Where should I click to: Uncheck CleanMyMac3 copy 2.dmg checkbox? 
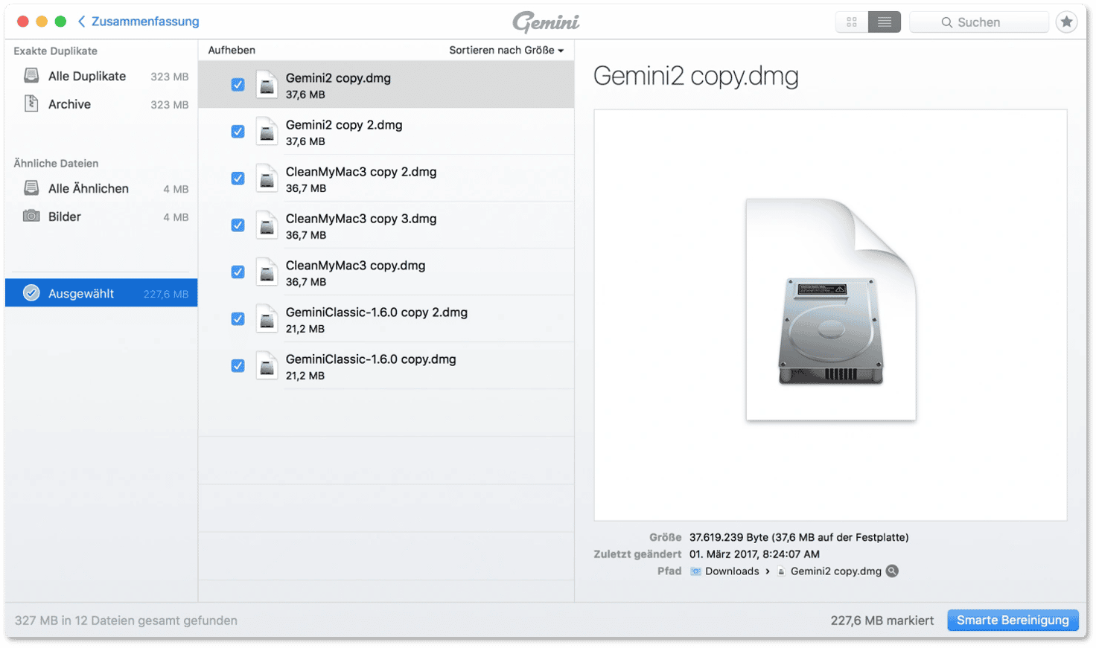238,179
